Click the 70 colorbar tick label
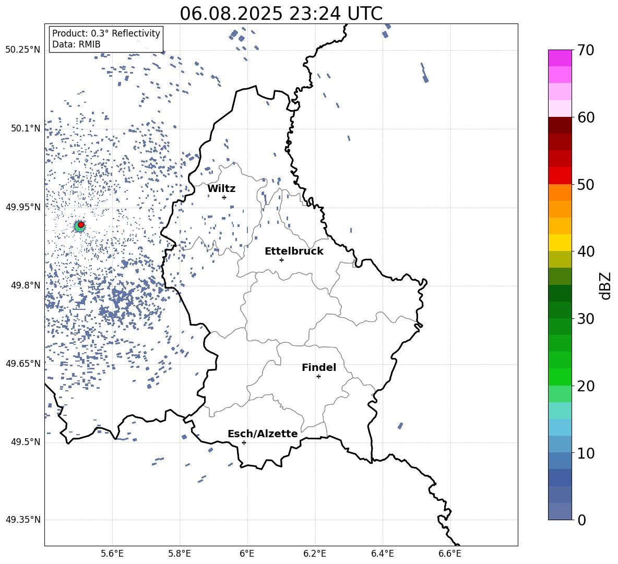Screen dimensions: 618x564 pos(586,51)
